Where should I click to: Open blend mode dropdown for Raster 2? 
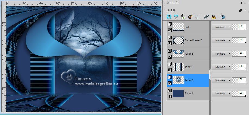(x=222, y=67)
